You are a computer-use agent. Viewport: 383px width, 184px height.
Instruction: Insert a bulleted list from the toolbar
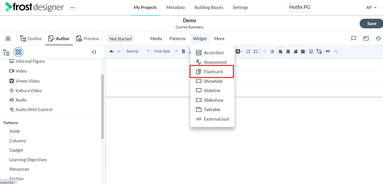[x=256, y=51]
